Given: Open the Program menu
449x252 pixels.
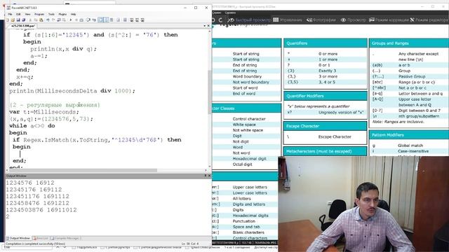Looking at the screenshot, I should coord(39,14).
